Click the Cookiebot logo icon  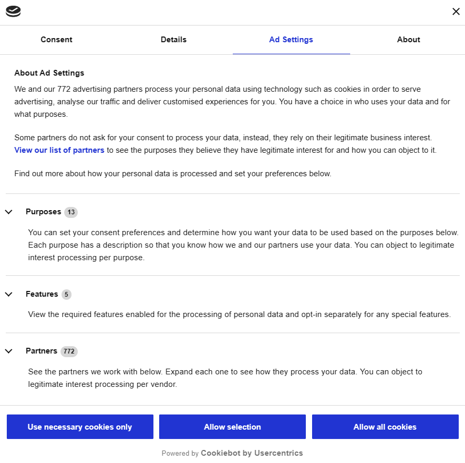(x=13, y=11)
